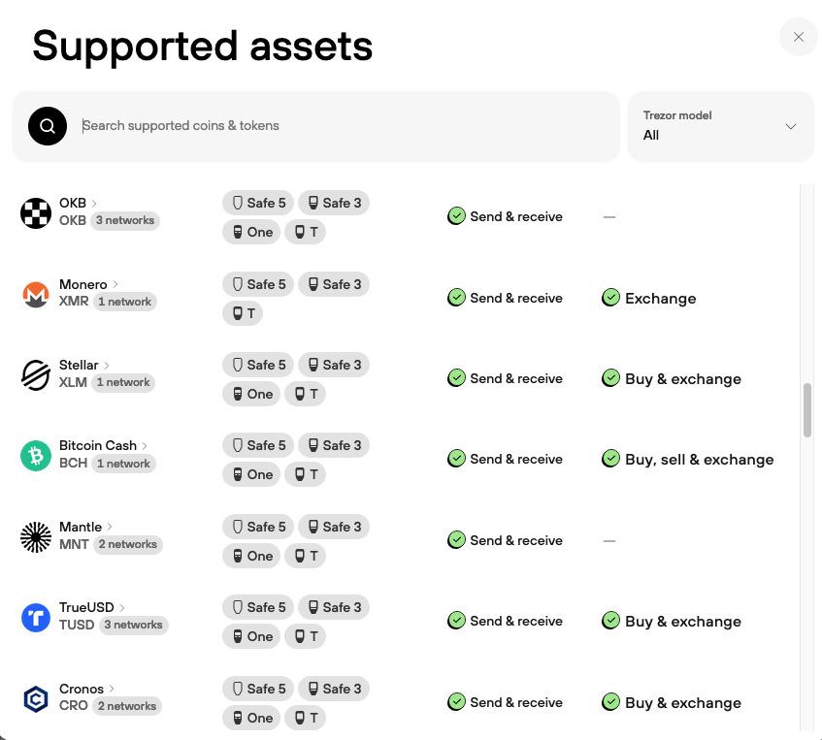Click the Bitcoin Cash green logo
Viewport: 822px width, 740px height.
(36, 456)
